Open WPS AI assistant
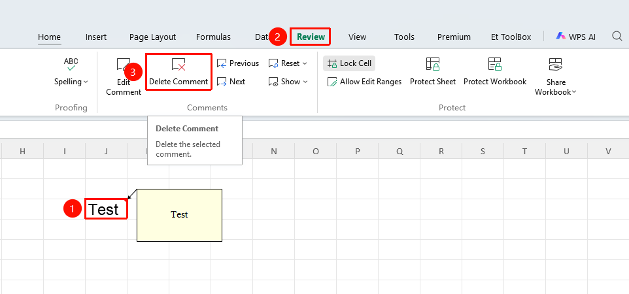 575,37
